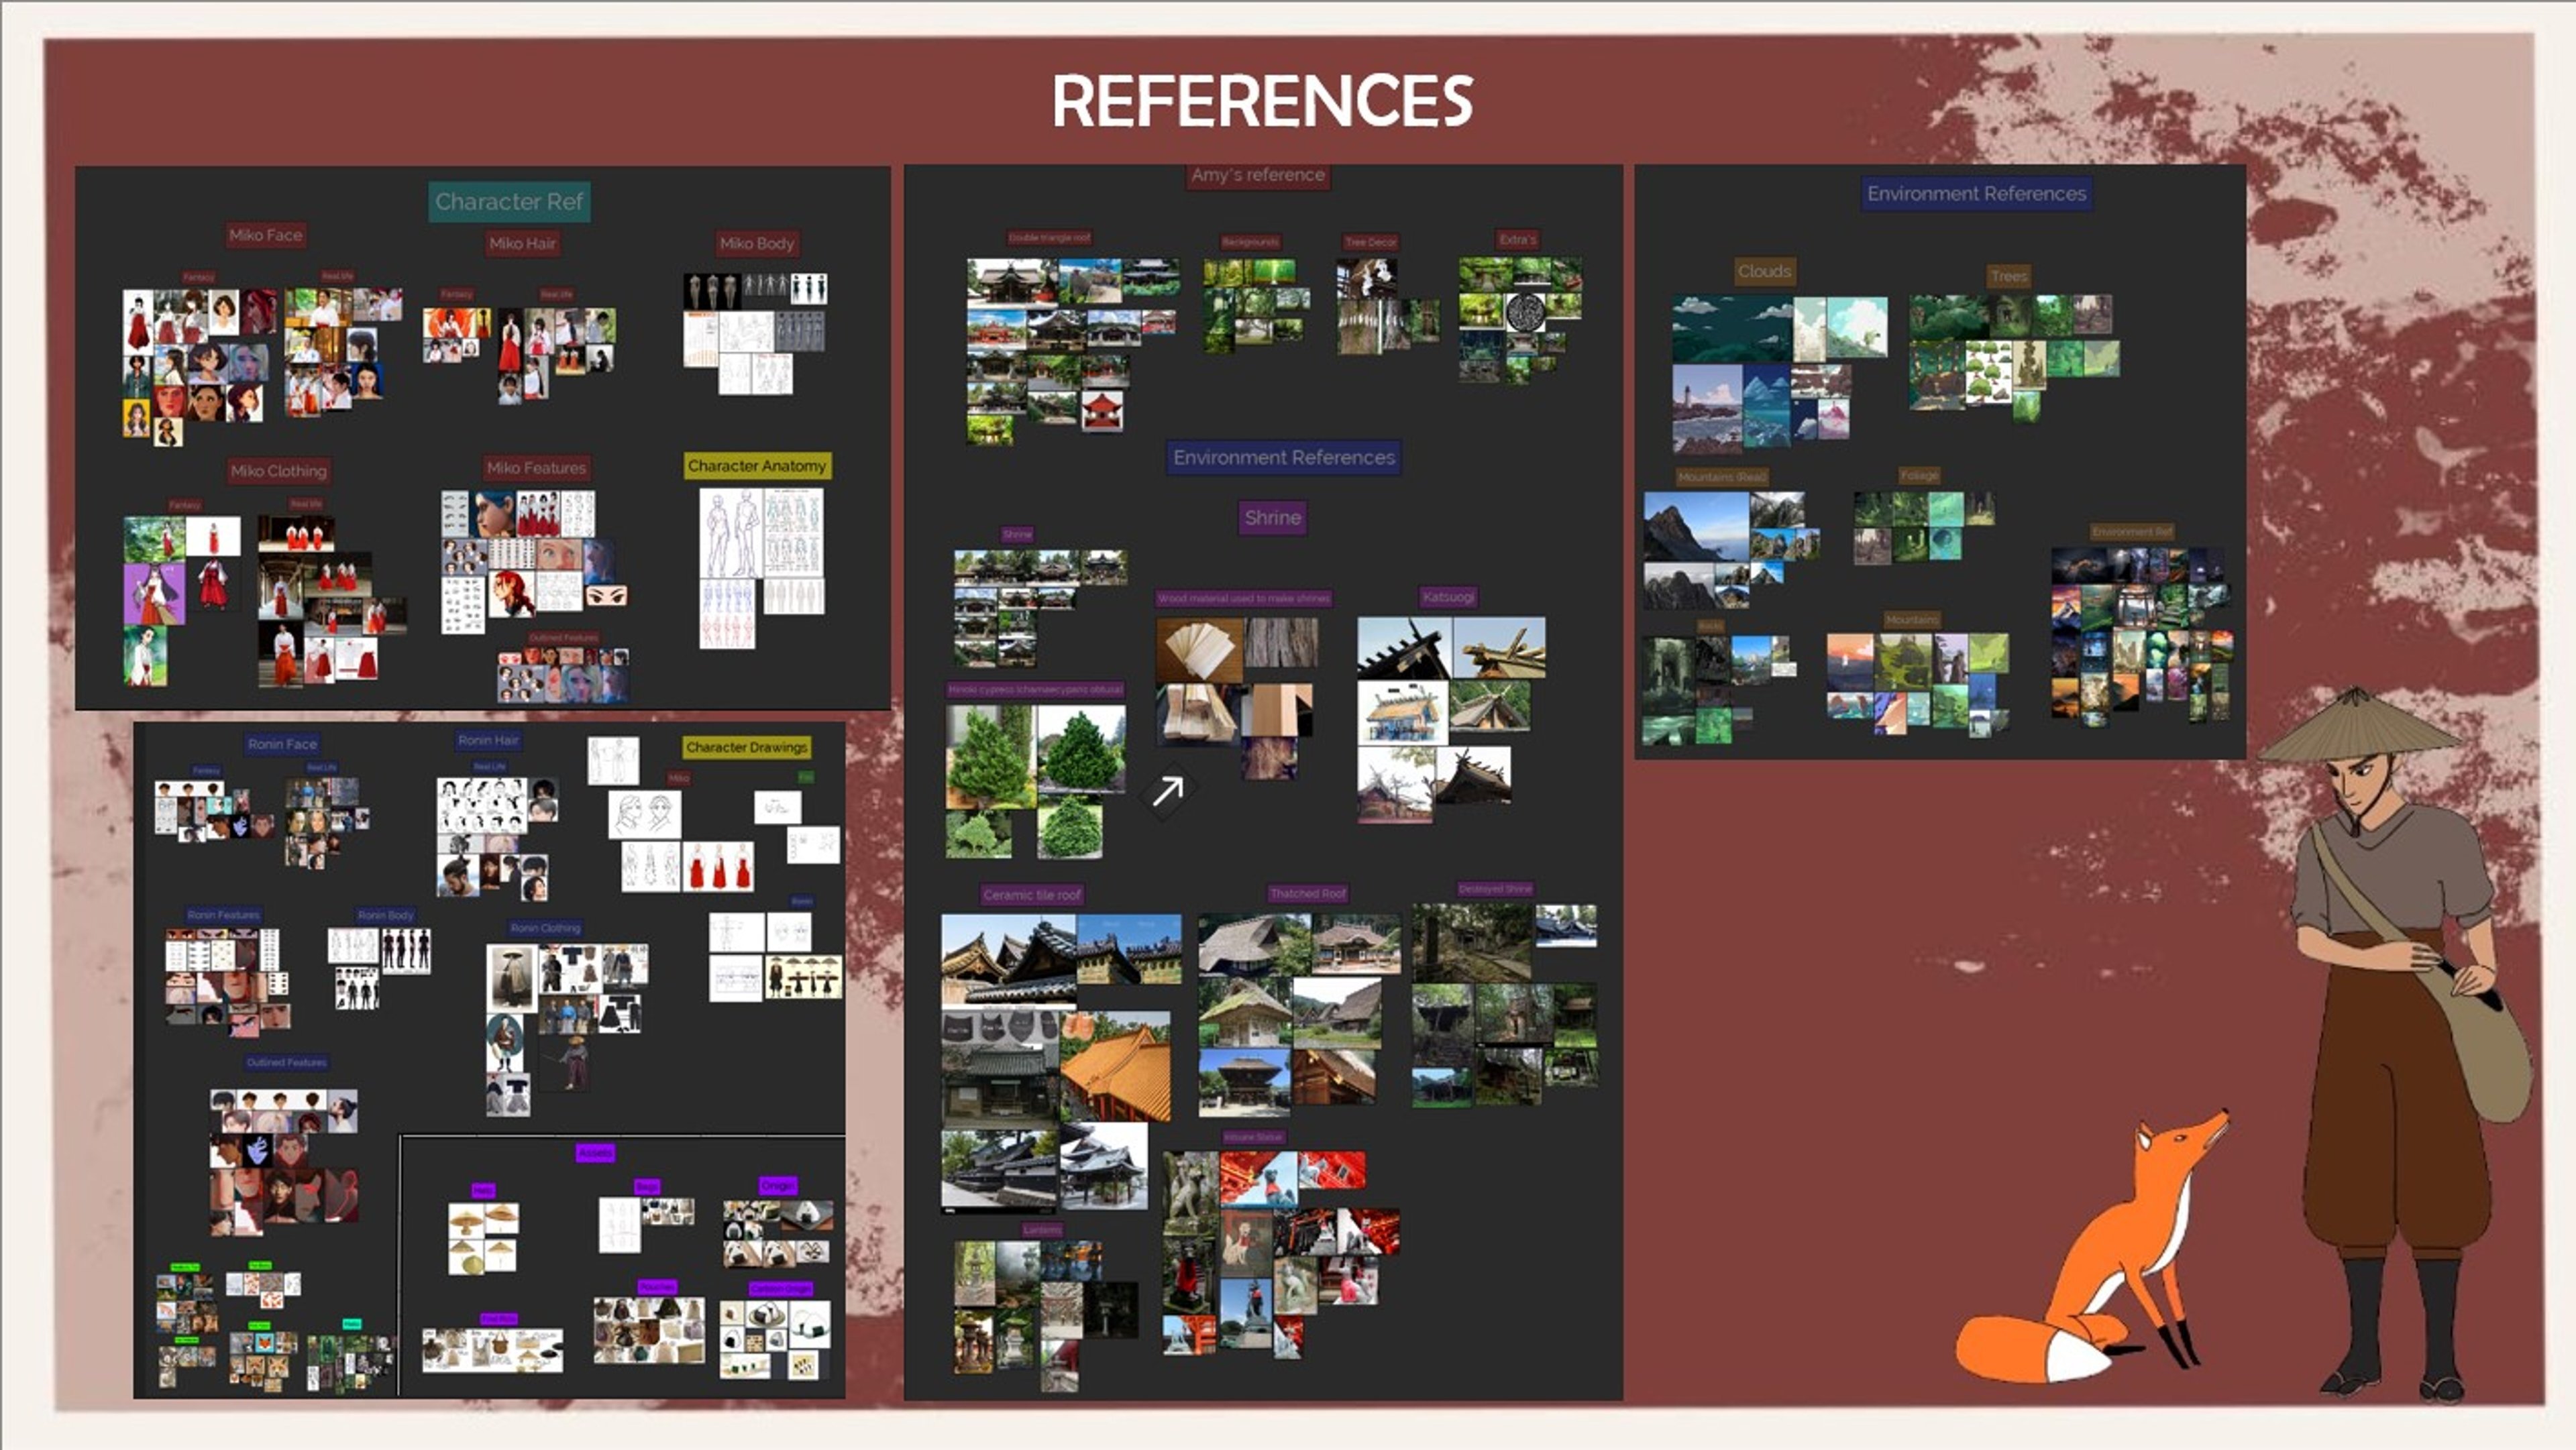Click the yellow Character Anatomy label
Screen dimensions: 2576x1450
tap(757, 466)
